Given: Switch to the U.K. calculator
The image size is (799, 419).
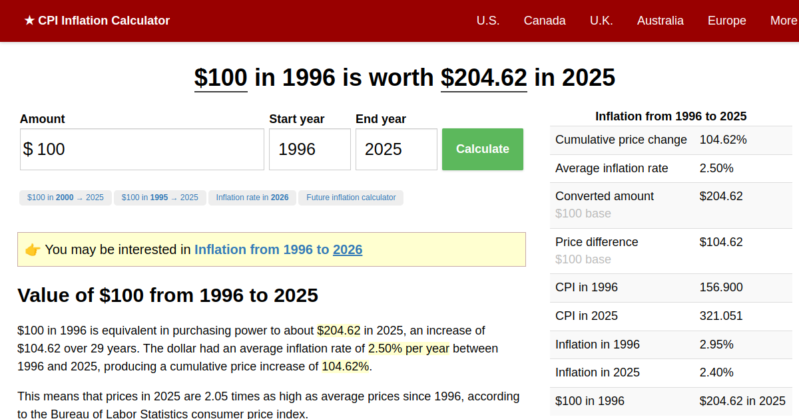Looking at the screenshot, I should pyautogui.click(x=601, y=21).
